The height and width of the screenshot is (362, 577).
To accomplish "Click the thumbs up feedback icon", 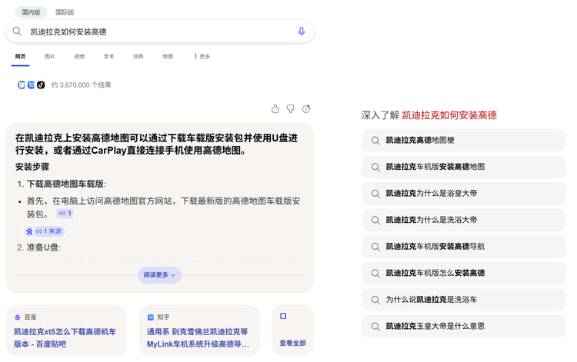I will point(275,109).
